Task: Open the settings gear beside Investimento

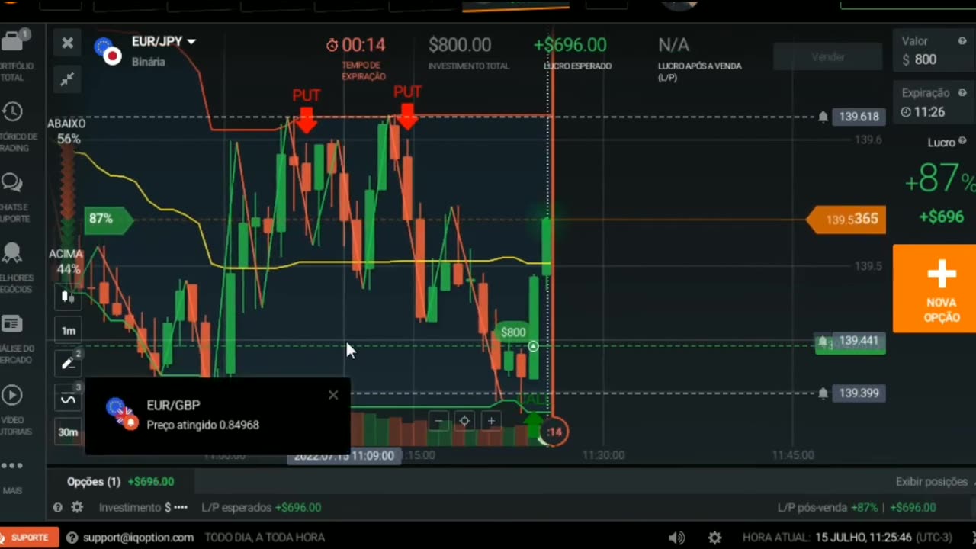Action: pos(77,507)
